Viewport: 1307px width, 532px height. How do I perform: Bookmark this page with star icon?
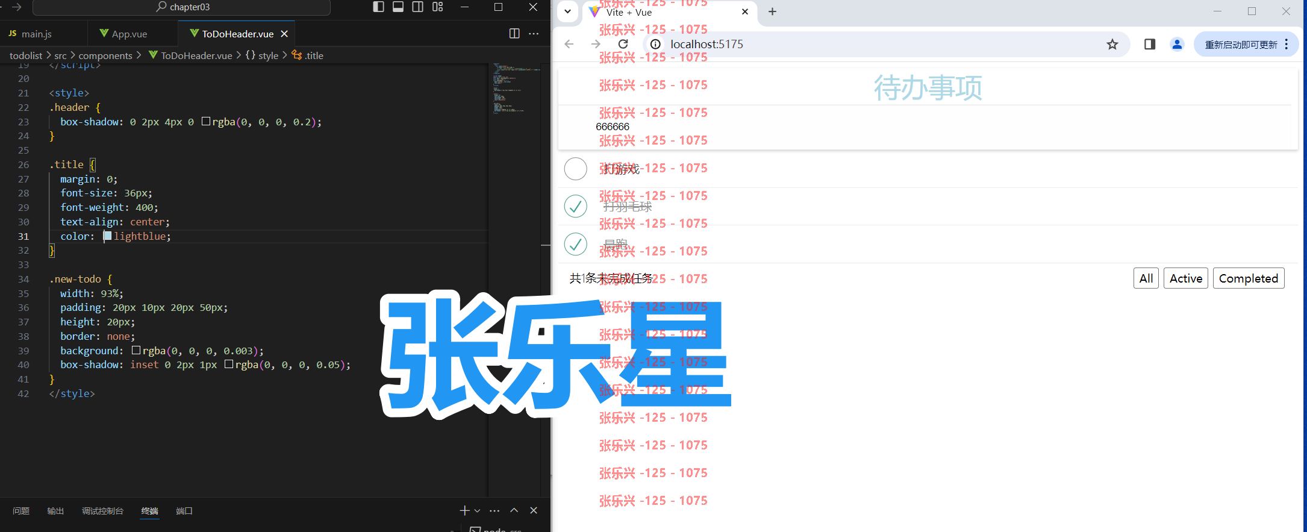(1112, 44)
